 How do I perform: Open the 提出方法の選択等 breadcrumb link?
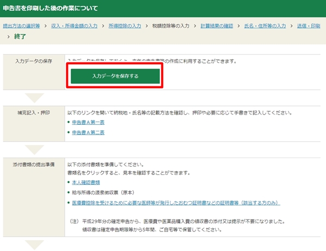tap(21, 26)
